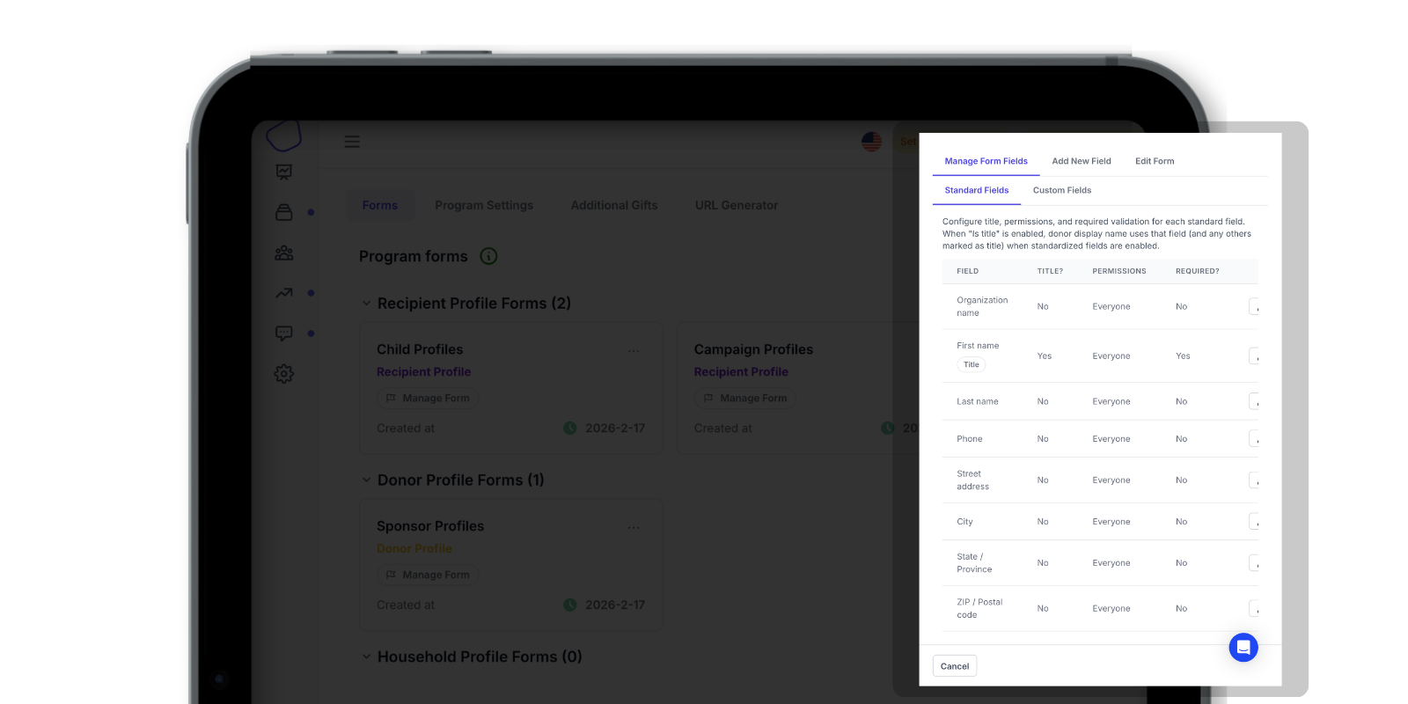Collapse the Recipient Profile Forms section
The height and width of the screenshot is (704, 1408).
366,304
